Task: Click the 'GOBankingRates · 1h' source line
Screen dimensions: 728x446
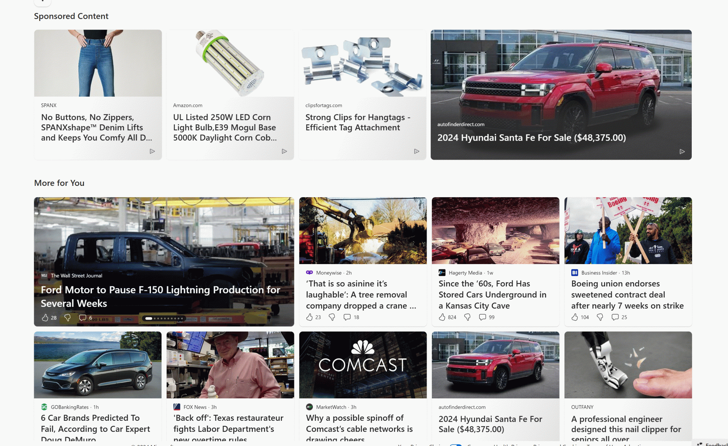Action: (x=75, y=407)
